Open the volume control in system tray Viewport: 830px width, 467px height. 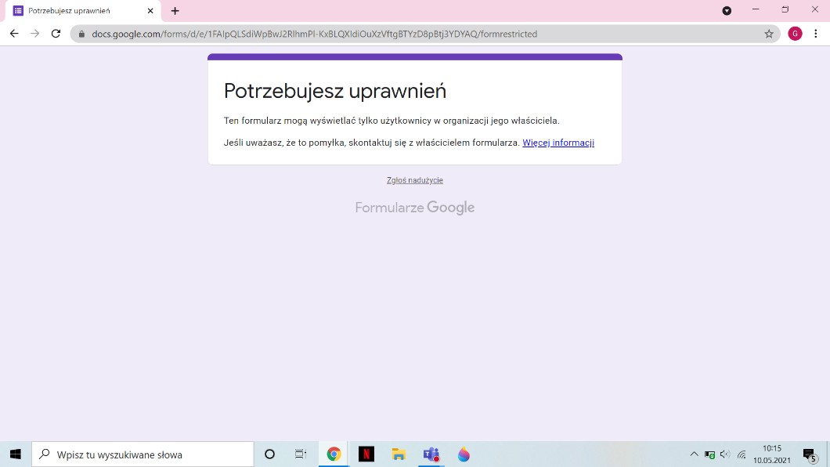(725, 454)
